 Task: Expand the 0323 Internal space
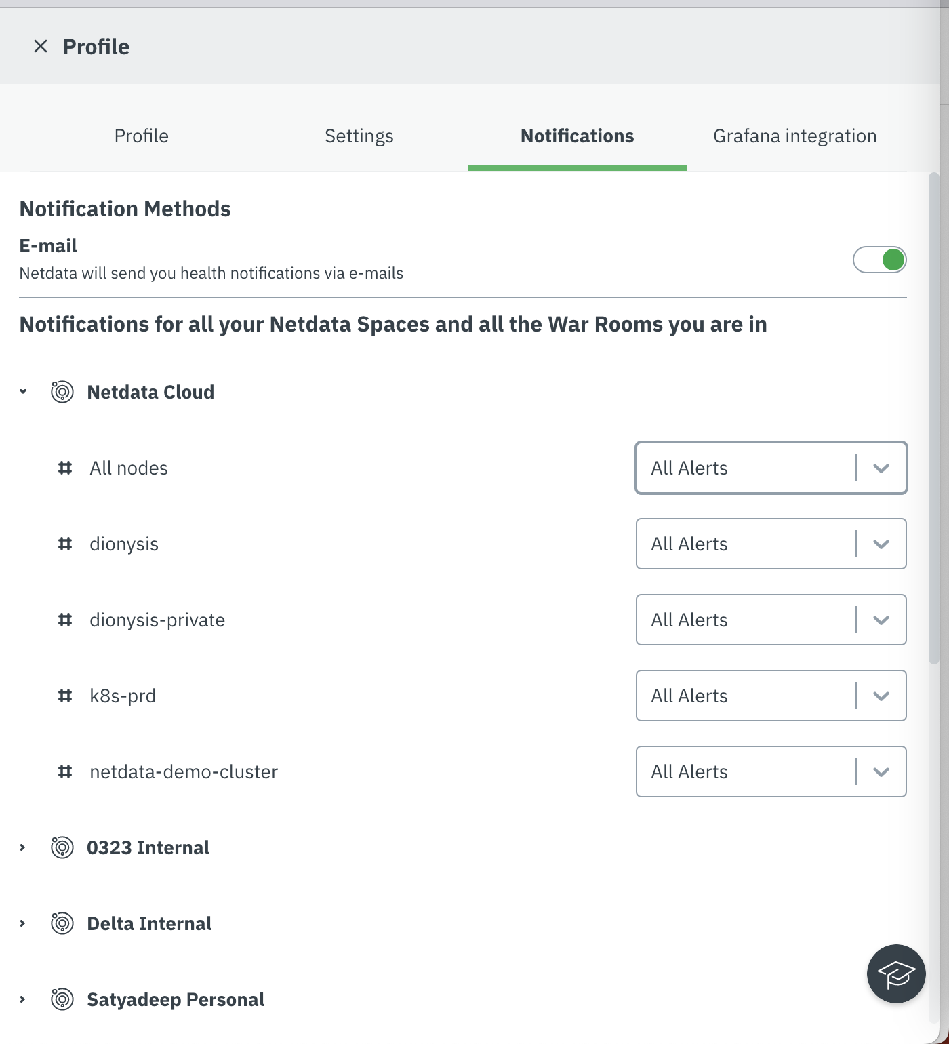[23, 847]
